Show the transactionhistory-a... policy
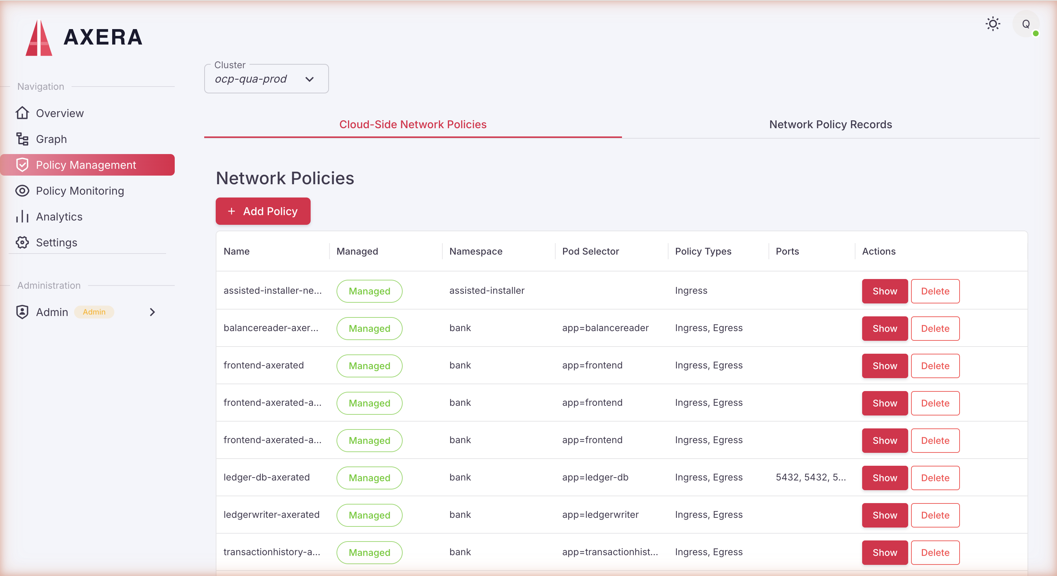 pyautogui.click(x=885, y=552)
